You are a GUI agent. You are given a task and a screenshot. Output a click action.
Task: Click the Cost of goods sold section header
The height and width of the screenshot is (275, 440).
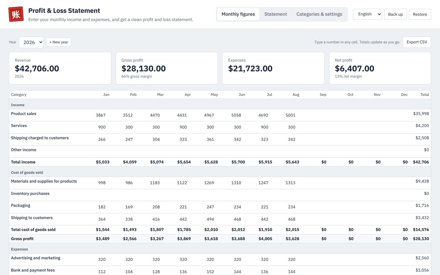(x=27, y=173)
